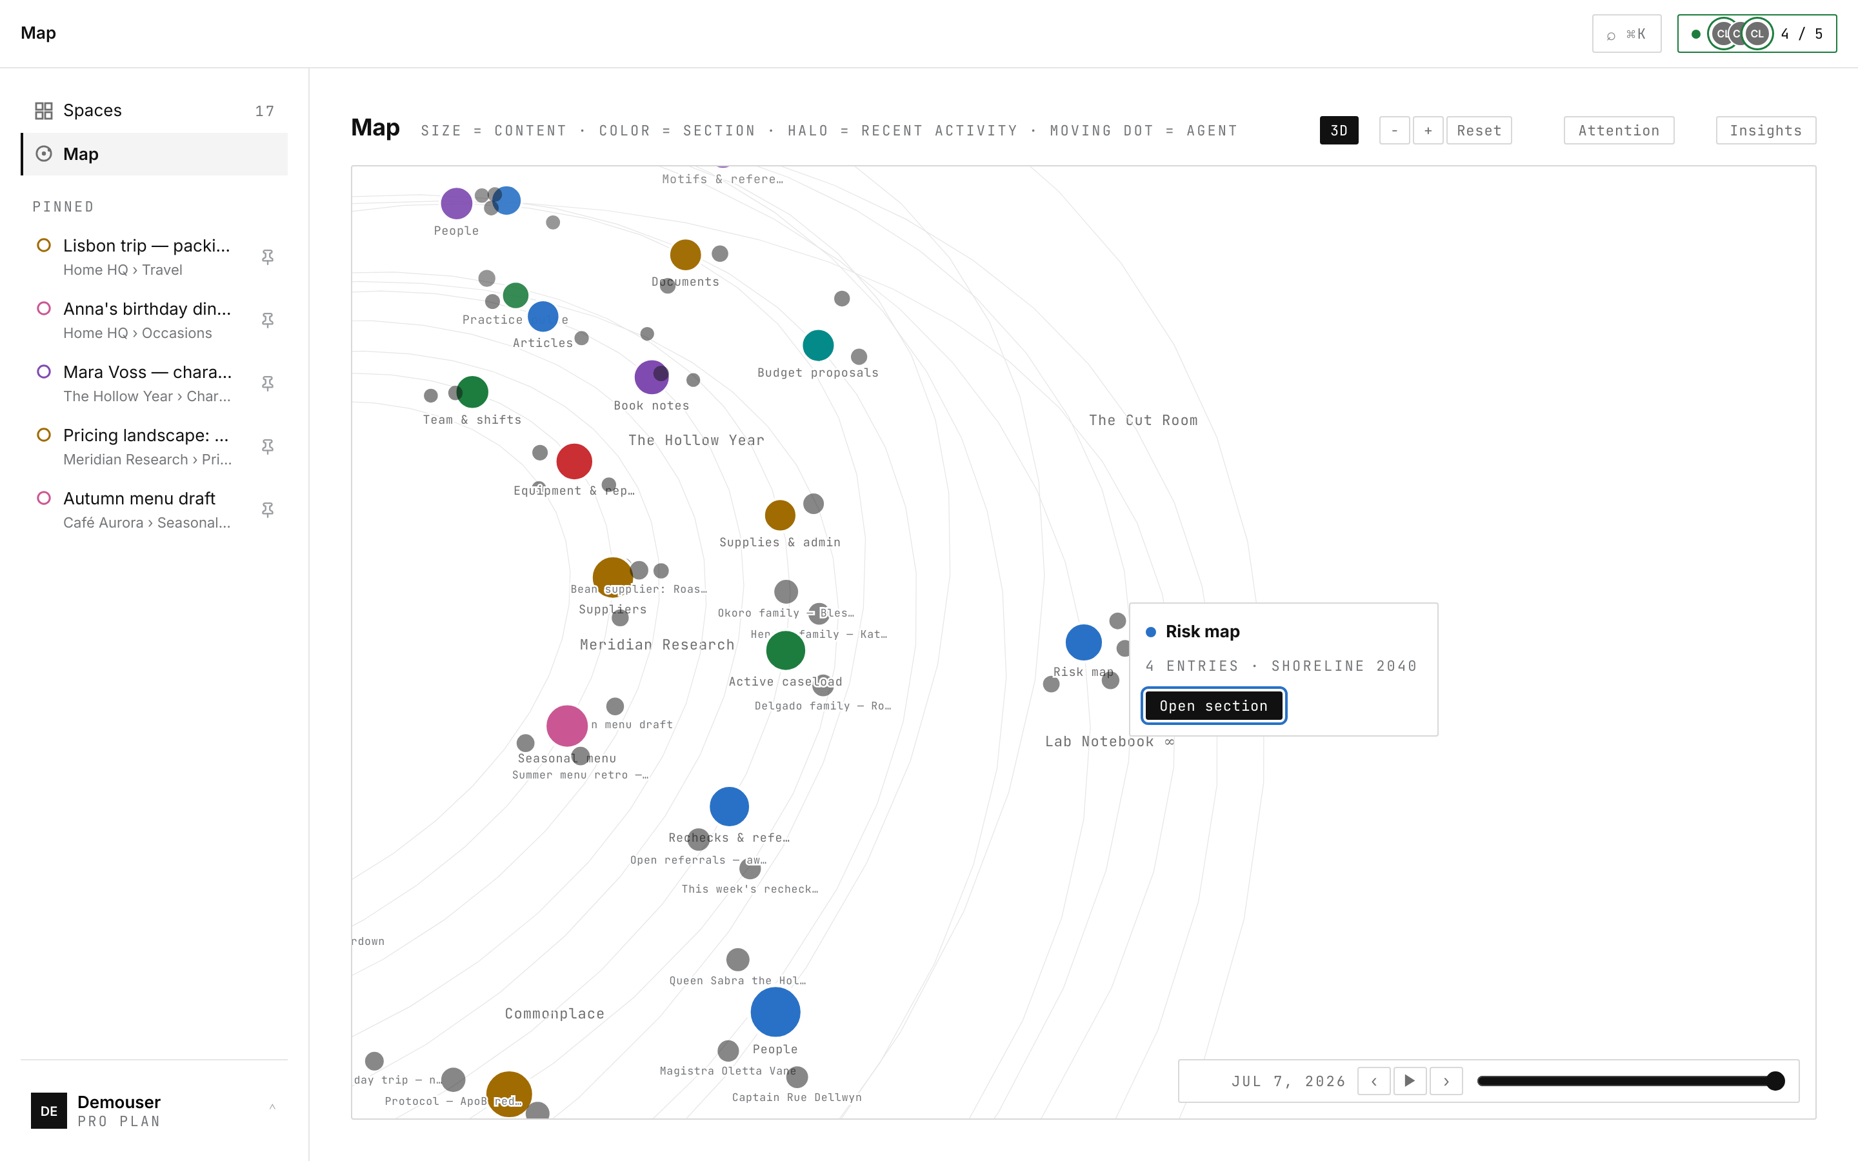Select the blue Risk map node
Viewport: 1858px width, 1161px height.
pos(1083,642)
